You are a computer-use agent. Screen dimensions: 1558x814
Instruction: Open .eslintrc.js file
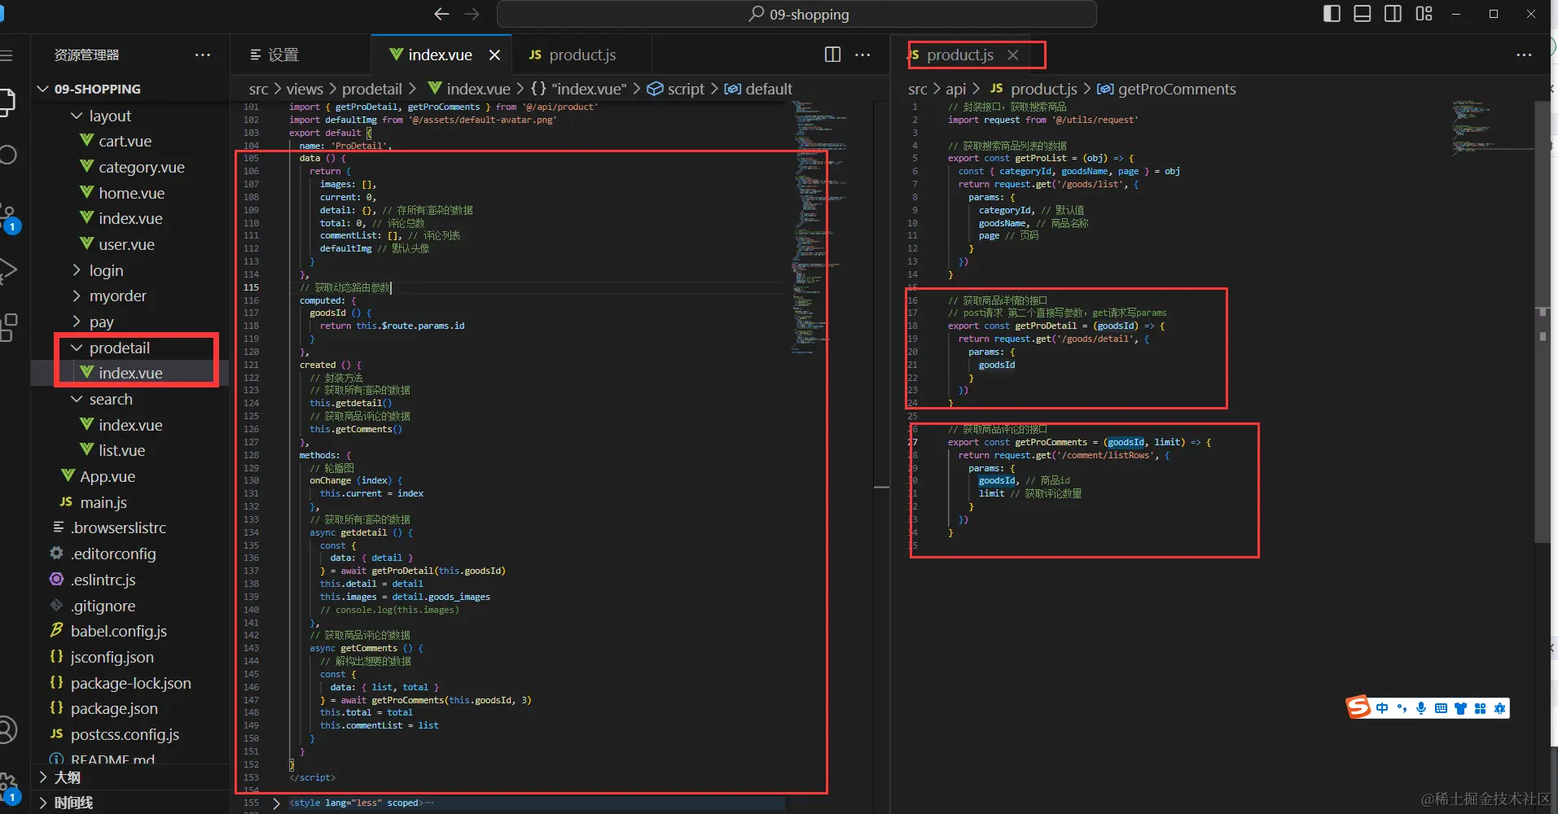click(103, 580)
